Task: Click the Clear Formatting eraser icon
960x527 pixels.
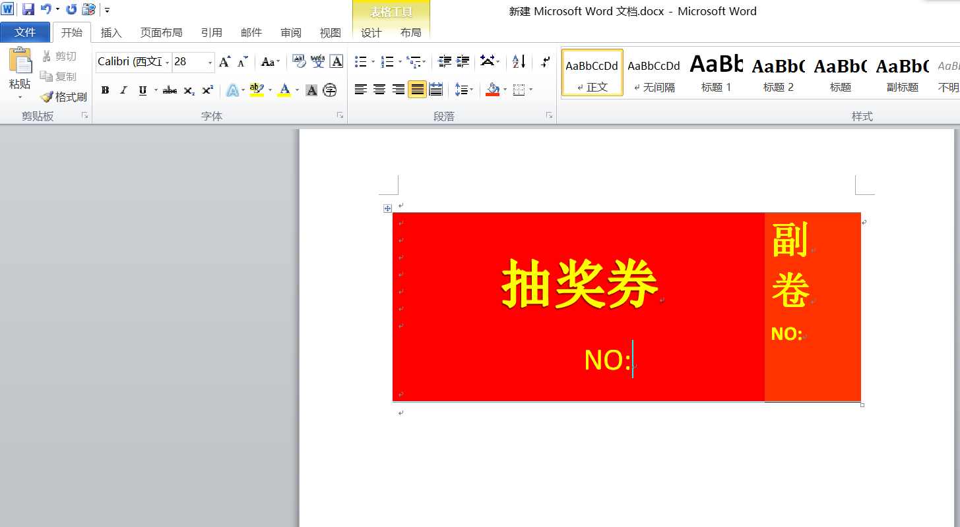Action: click(299, 62)
